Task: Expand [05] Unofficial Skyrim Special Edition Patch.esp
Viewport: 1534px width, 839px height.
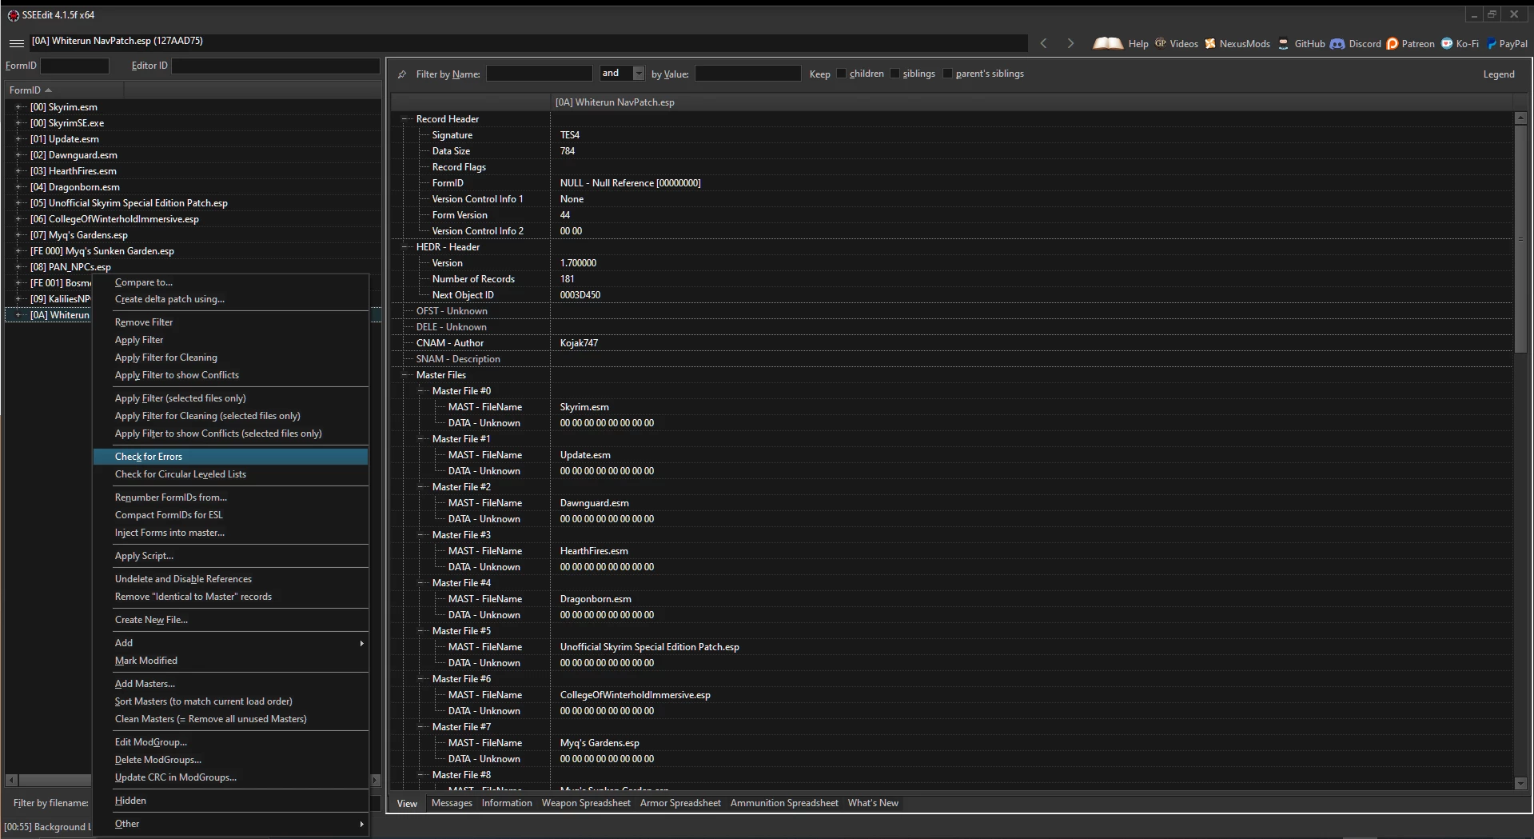Action: (x=18, y=202)
